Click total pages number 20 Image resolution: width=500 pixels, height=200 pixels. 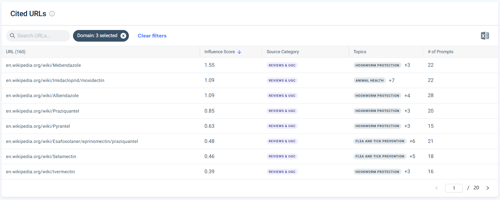[476, 188]
